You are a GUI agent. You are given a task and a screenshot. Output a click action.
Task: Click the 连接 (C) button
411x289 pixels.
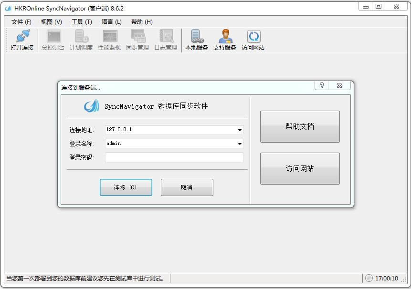click(x=126, y=187)
